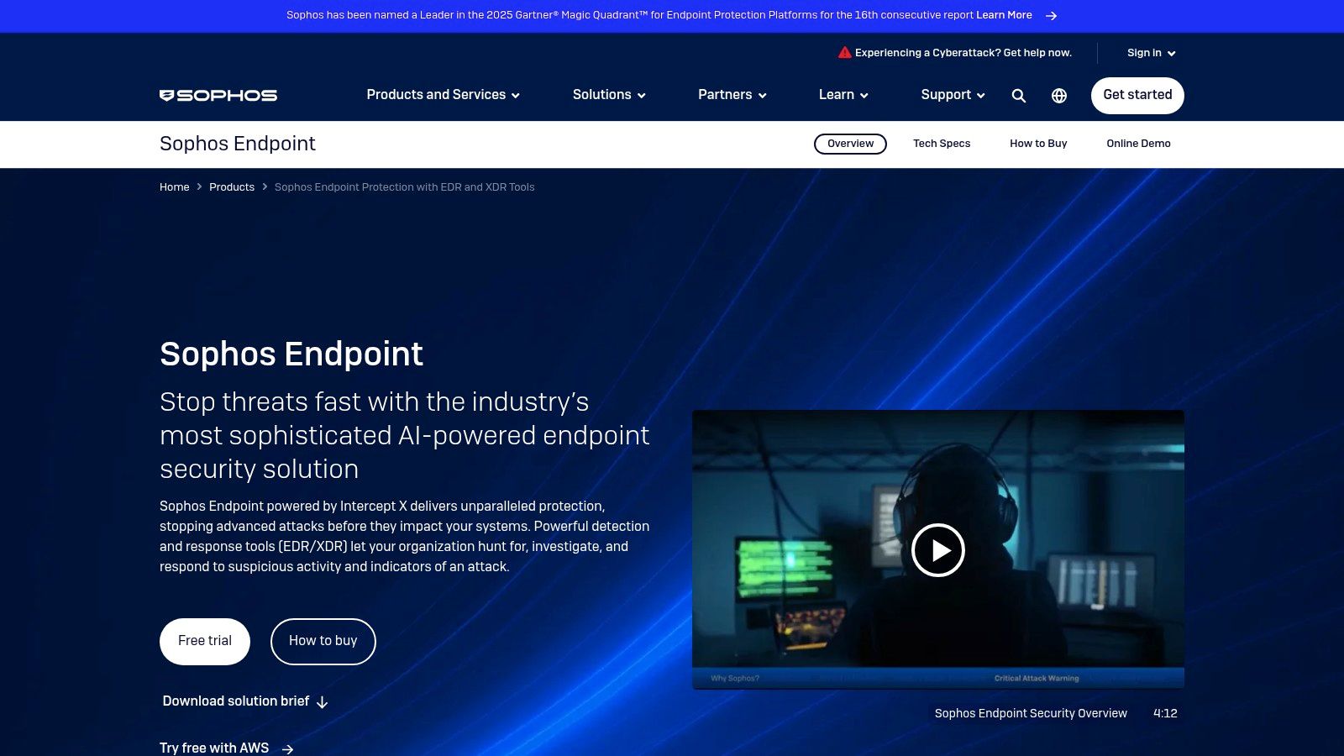
Task: Switch to the Tech Specs tab
Action: click(x=941, y=144)
